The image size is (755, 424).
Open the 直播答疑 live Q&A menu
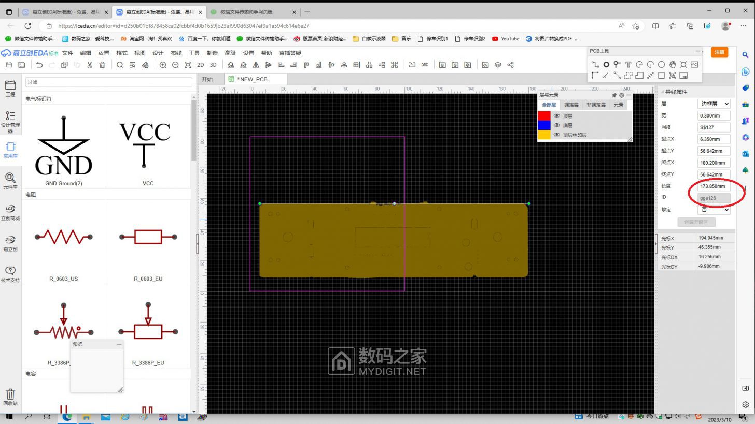(290, 53)
